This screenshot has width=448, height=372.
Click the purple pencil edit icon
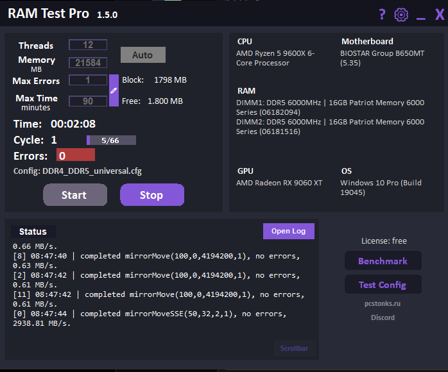click(114, 90)
